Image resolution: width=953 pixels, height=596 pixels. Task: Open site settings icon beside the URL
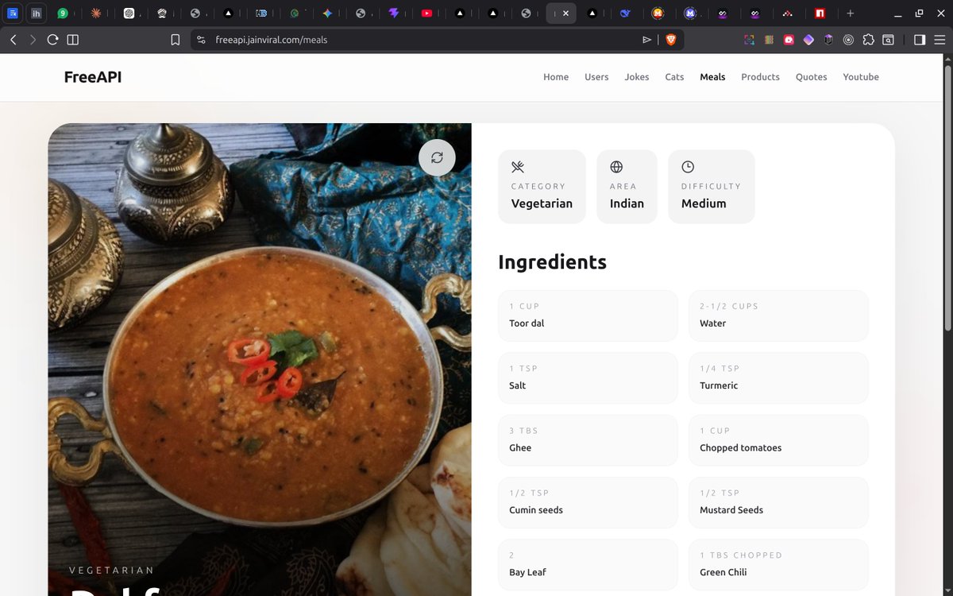201,40
